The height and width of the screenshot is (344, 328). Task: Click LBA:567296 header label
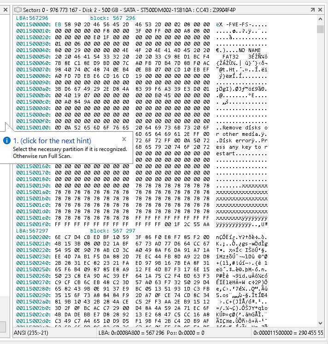pyautogui.click(x=32, y=18)
